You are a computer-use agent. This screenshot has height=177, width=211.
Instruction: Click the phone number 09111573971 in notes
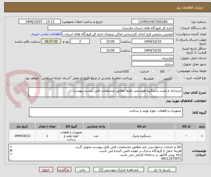coord(171,159)
